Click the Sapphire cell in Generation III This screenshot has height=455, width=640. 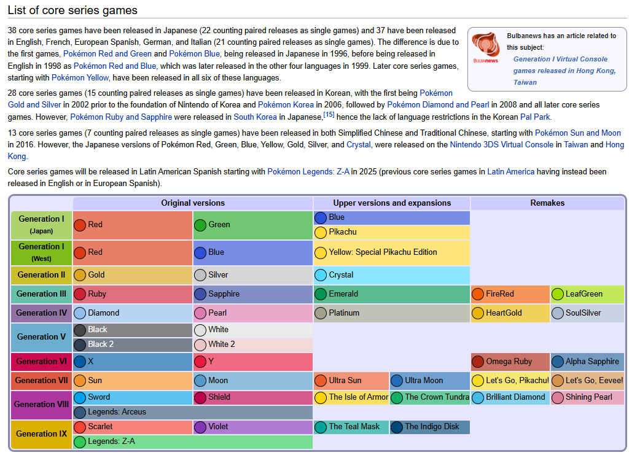tap(253, 294)
